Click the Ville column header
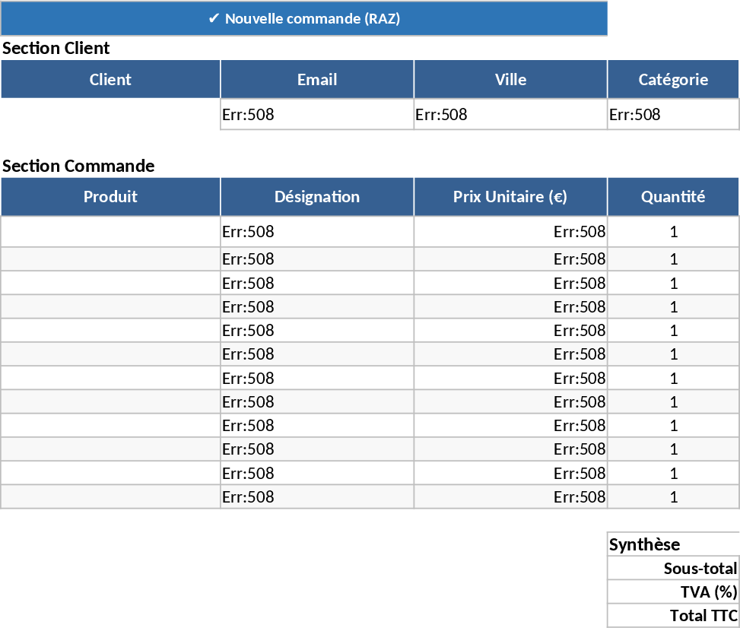 (x=510, y=79)
